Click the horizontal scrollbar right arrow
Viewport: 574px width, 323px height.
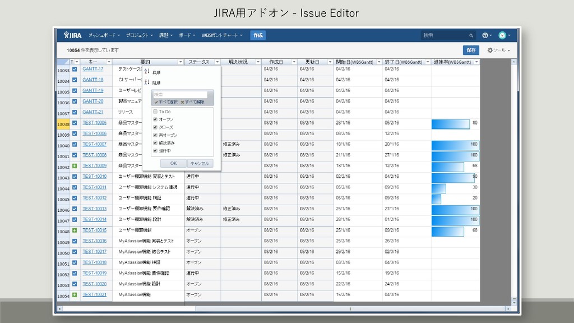coord(508,309)
